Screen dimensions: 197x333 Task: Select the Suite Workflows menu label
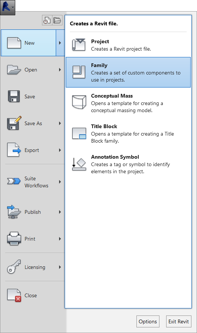[36, 182]
